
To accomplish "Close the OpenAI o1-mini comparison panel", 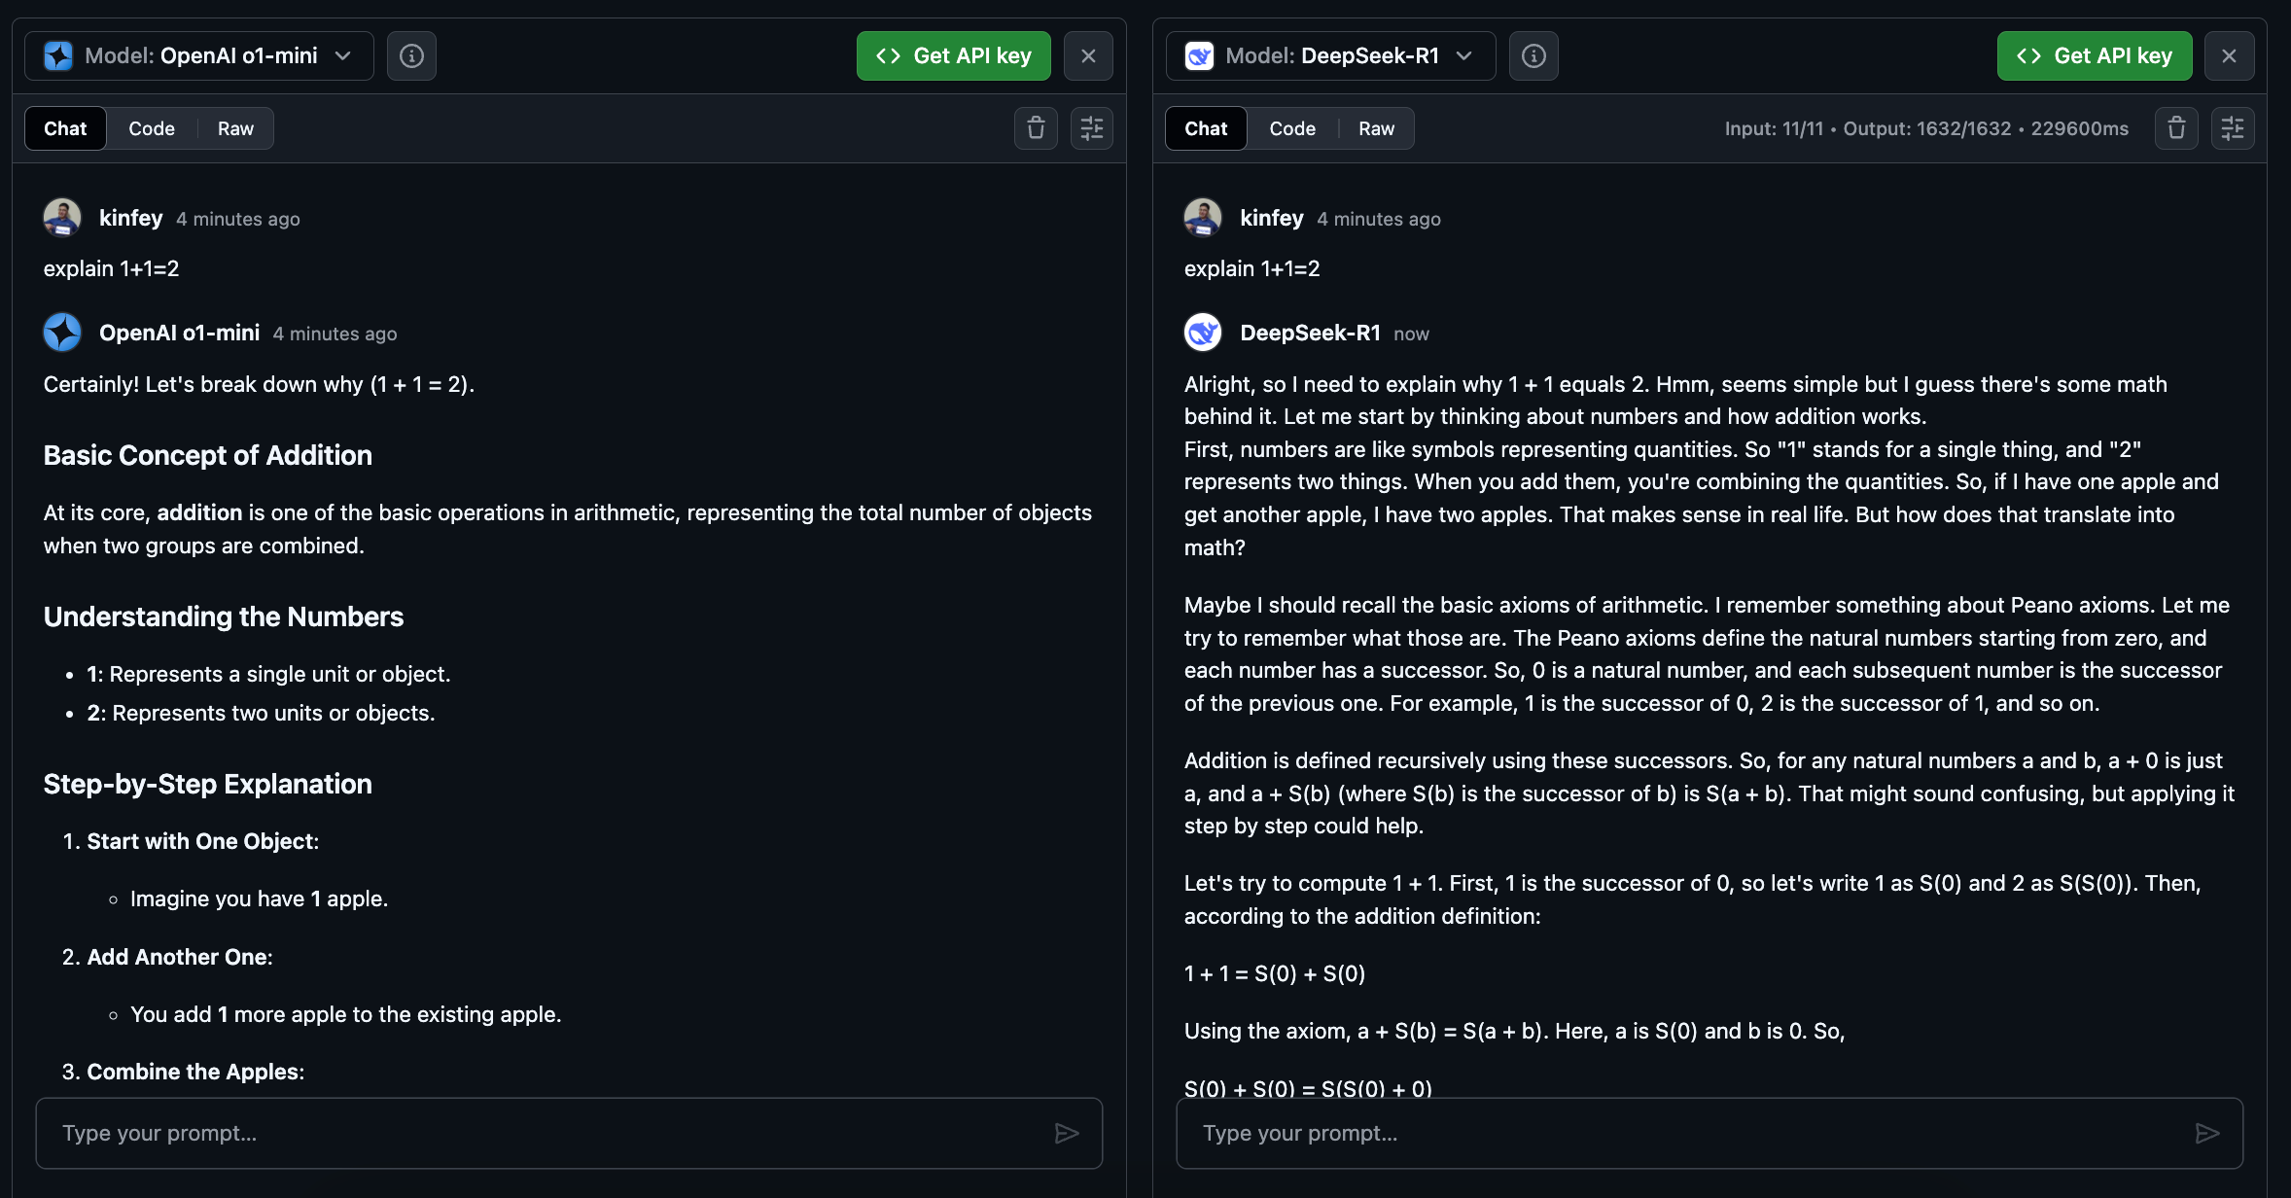I will tap(1088, 56).
